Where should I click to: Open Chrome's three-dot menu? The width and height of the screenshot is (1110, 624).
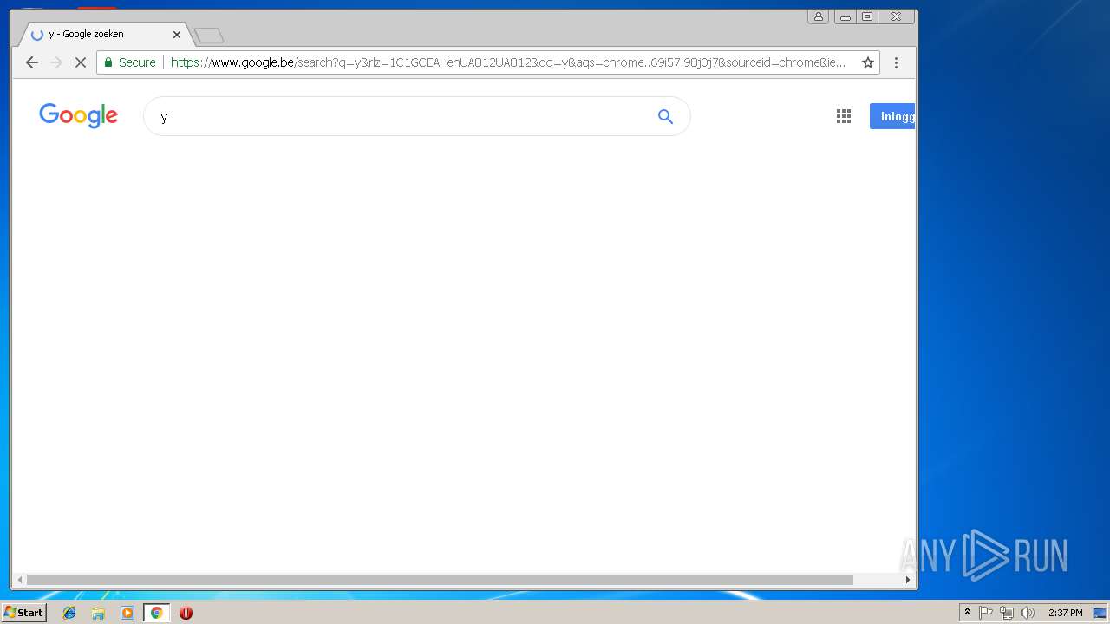click(896, 62)
